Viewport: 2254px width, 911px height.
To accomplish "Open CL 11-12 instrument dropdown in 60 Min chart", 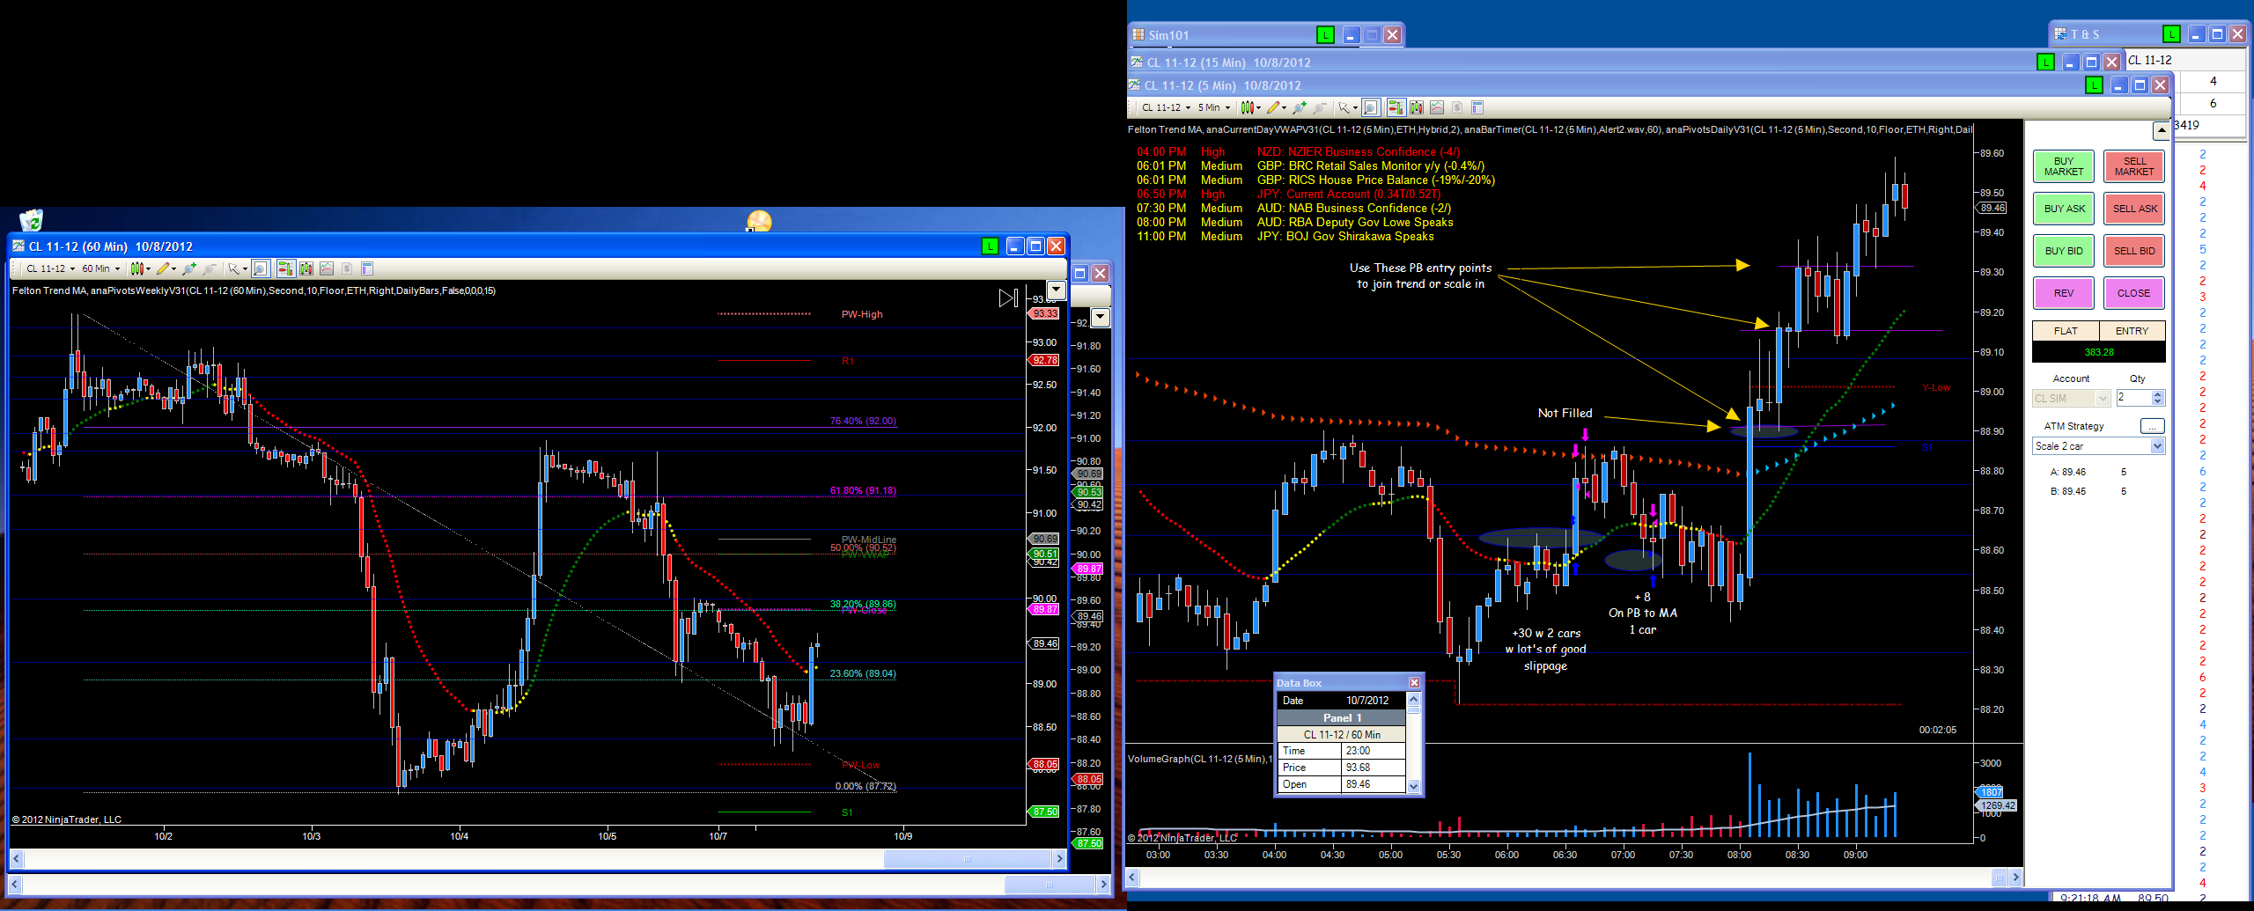I will pos(51,268).
